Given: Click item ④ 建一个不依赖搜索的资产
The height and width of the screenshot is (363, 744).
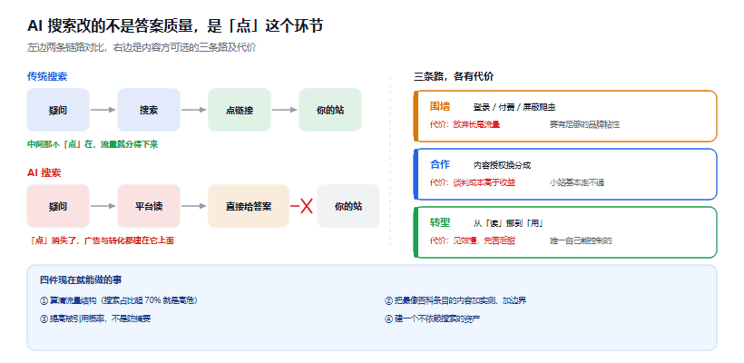Looking at the screenshot, I should click(433, 319).
